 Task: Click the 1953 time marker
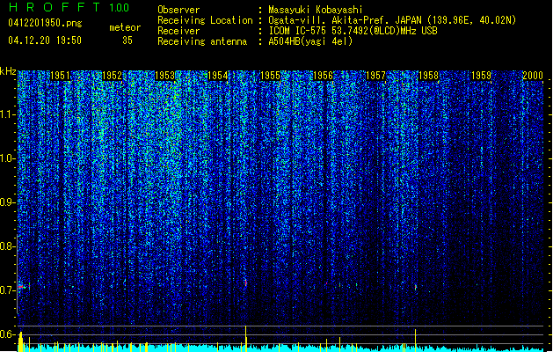pos(164,76)
